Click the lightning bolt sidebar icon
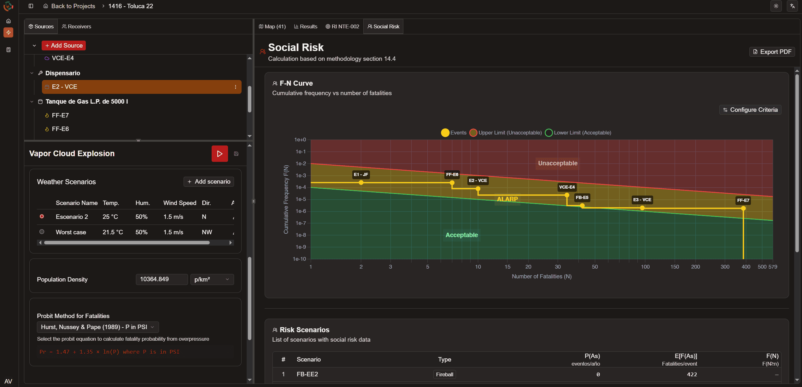Image resolution: width=802 pixels, height=387 pixels. click(x=9, y=32)
